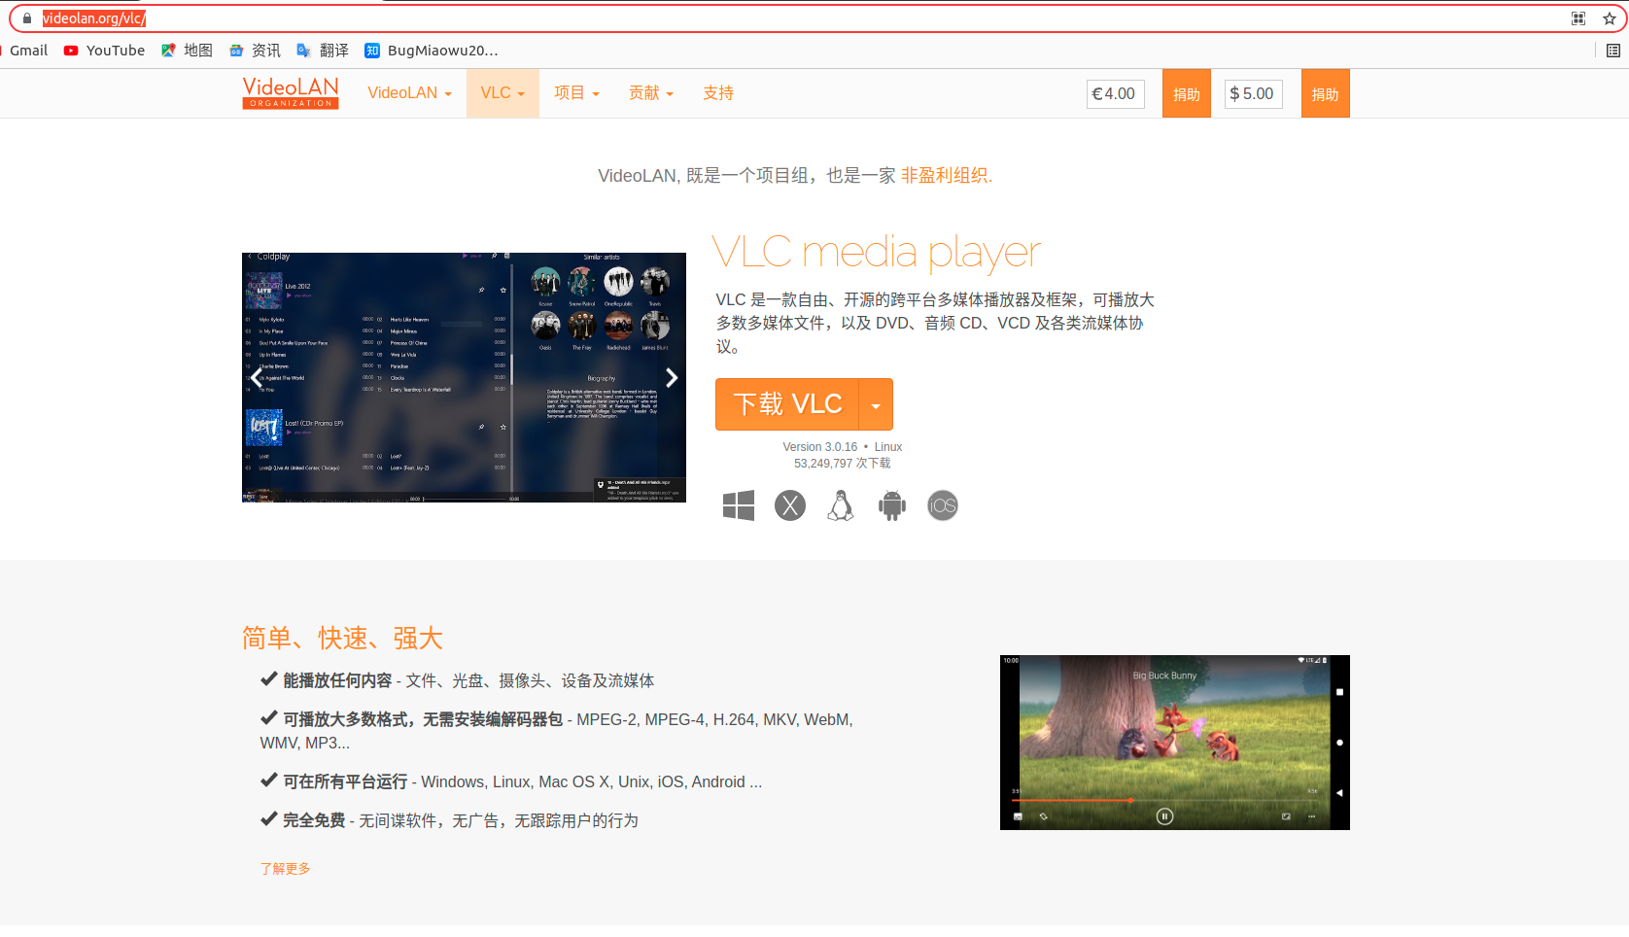Screen dimensions: 1629x937
Task: Choose the Linux penguin platform icon
Action: (x=841, y=505)
